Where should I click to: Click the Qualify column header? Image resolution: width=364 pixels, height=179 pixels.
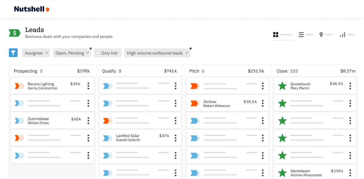[x=141, y=71]
